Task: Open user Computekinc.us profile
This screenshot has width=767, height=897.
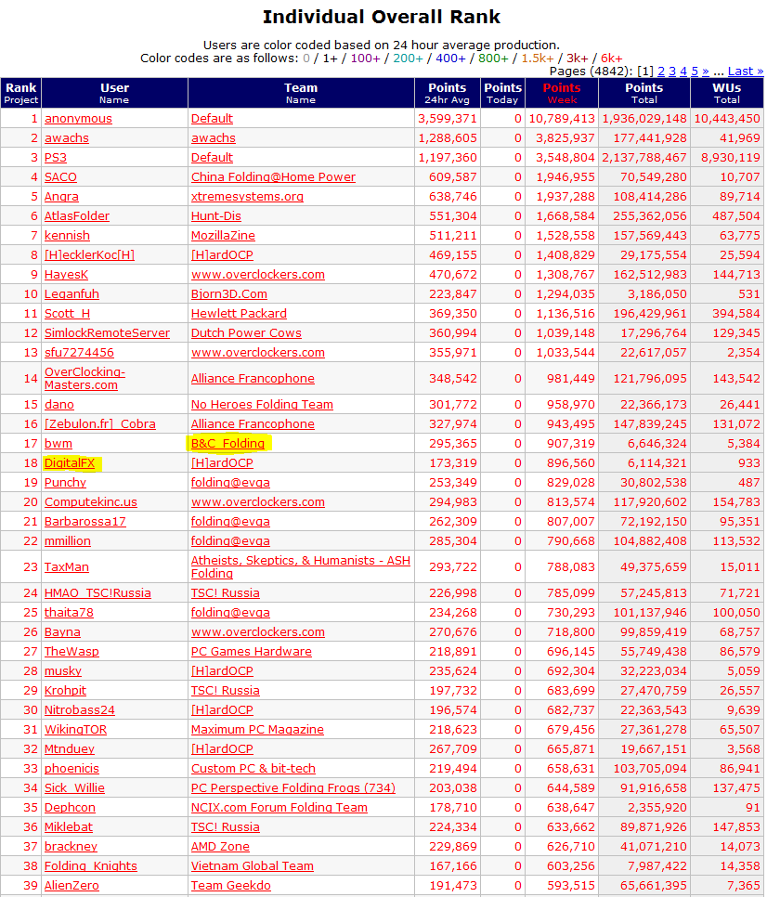Action: (91, 501)
